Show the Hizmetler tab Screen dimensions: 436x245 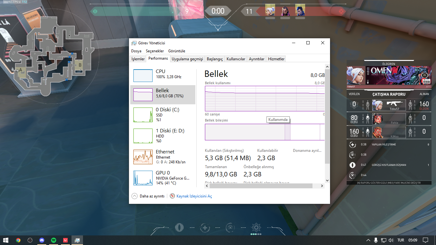click(276, 59)
